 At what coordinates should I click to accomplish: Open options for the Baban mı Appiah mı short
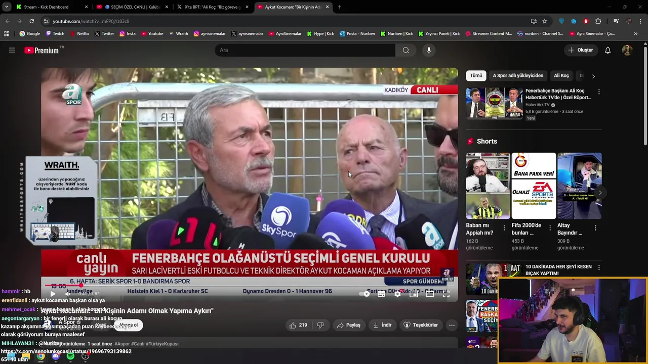click(x=504, y=228)
